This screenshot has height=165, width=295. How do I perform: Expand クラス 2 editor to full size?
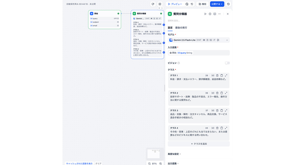pyautogui.click(x=226, y=93)
